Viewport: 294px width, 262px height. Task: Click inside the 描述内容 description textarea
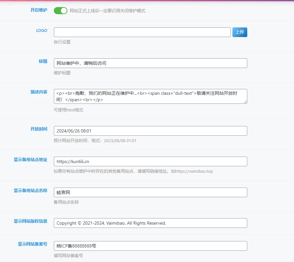[151, 96]
